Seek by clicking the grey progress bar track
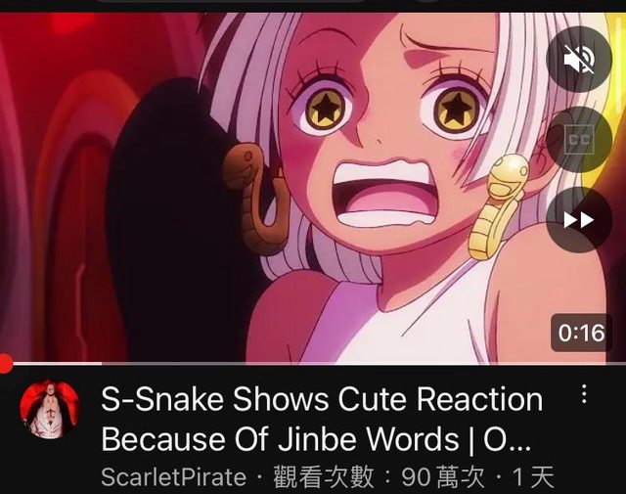 [x=363, y=364]
